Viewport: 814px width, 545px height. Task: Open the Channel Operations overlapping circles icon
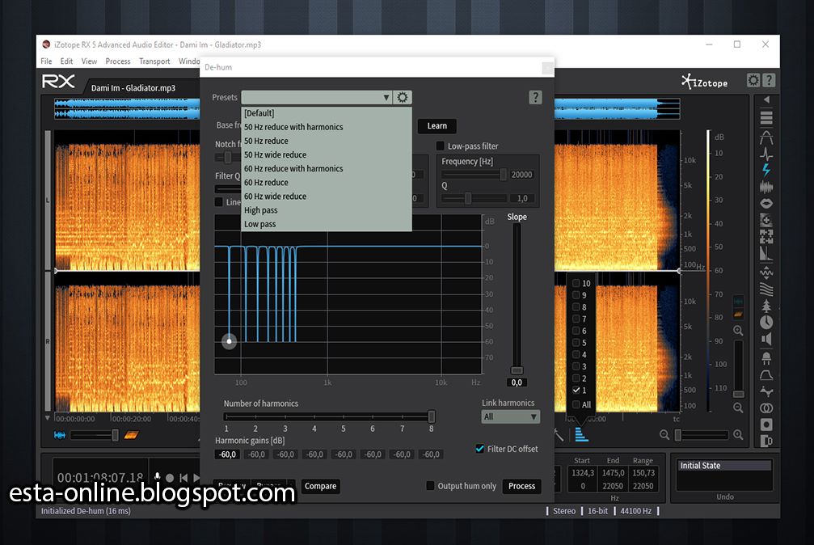[x=766, y=408]
